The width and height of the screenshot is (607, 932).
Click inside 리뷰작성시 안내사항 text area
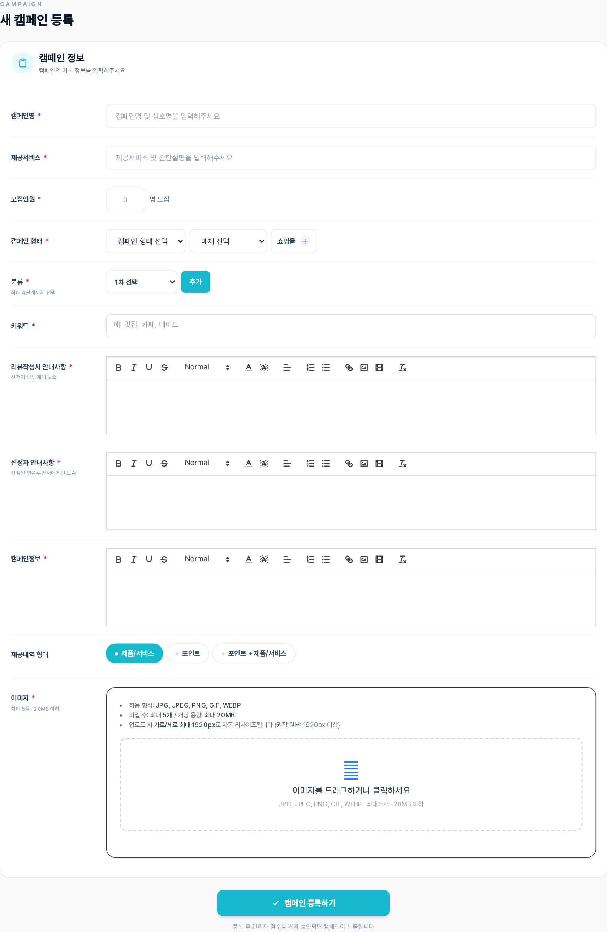[x=351, y=407]
